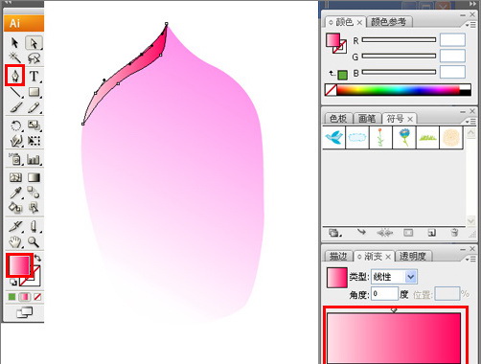Choose the Line Segment tool
Screen dimensions: 481x364
coord(15,92)
